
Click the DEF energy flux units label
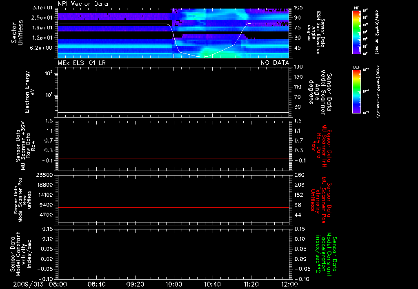pos(378,91)
